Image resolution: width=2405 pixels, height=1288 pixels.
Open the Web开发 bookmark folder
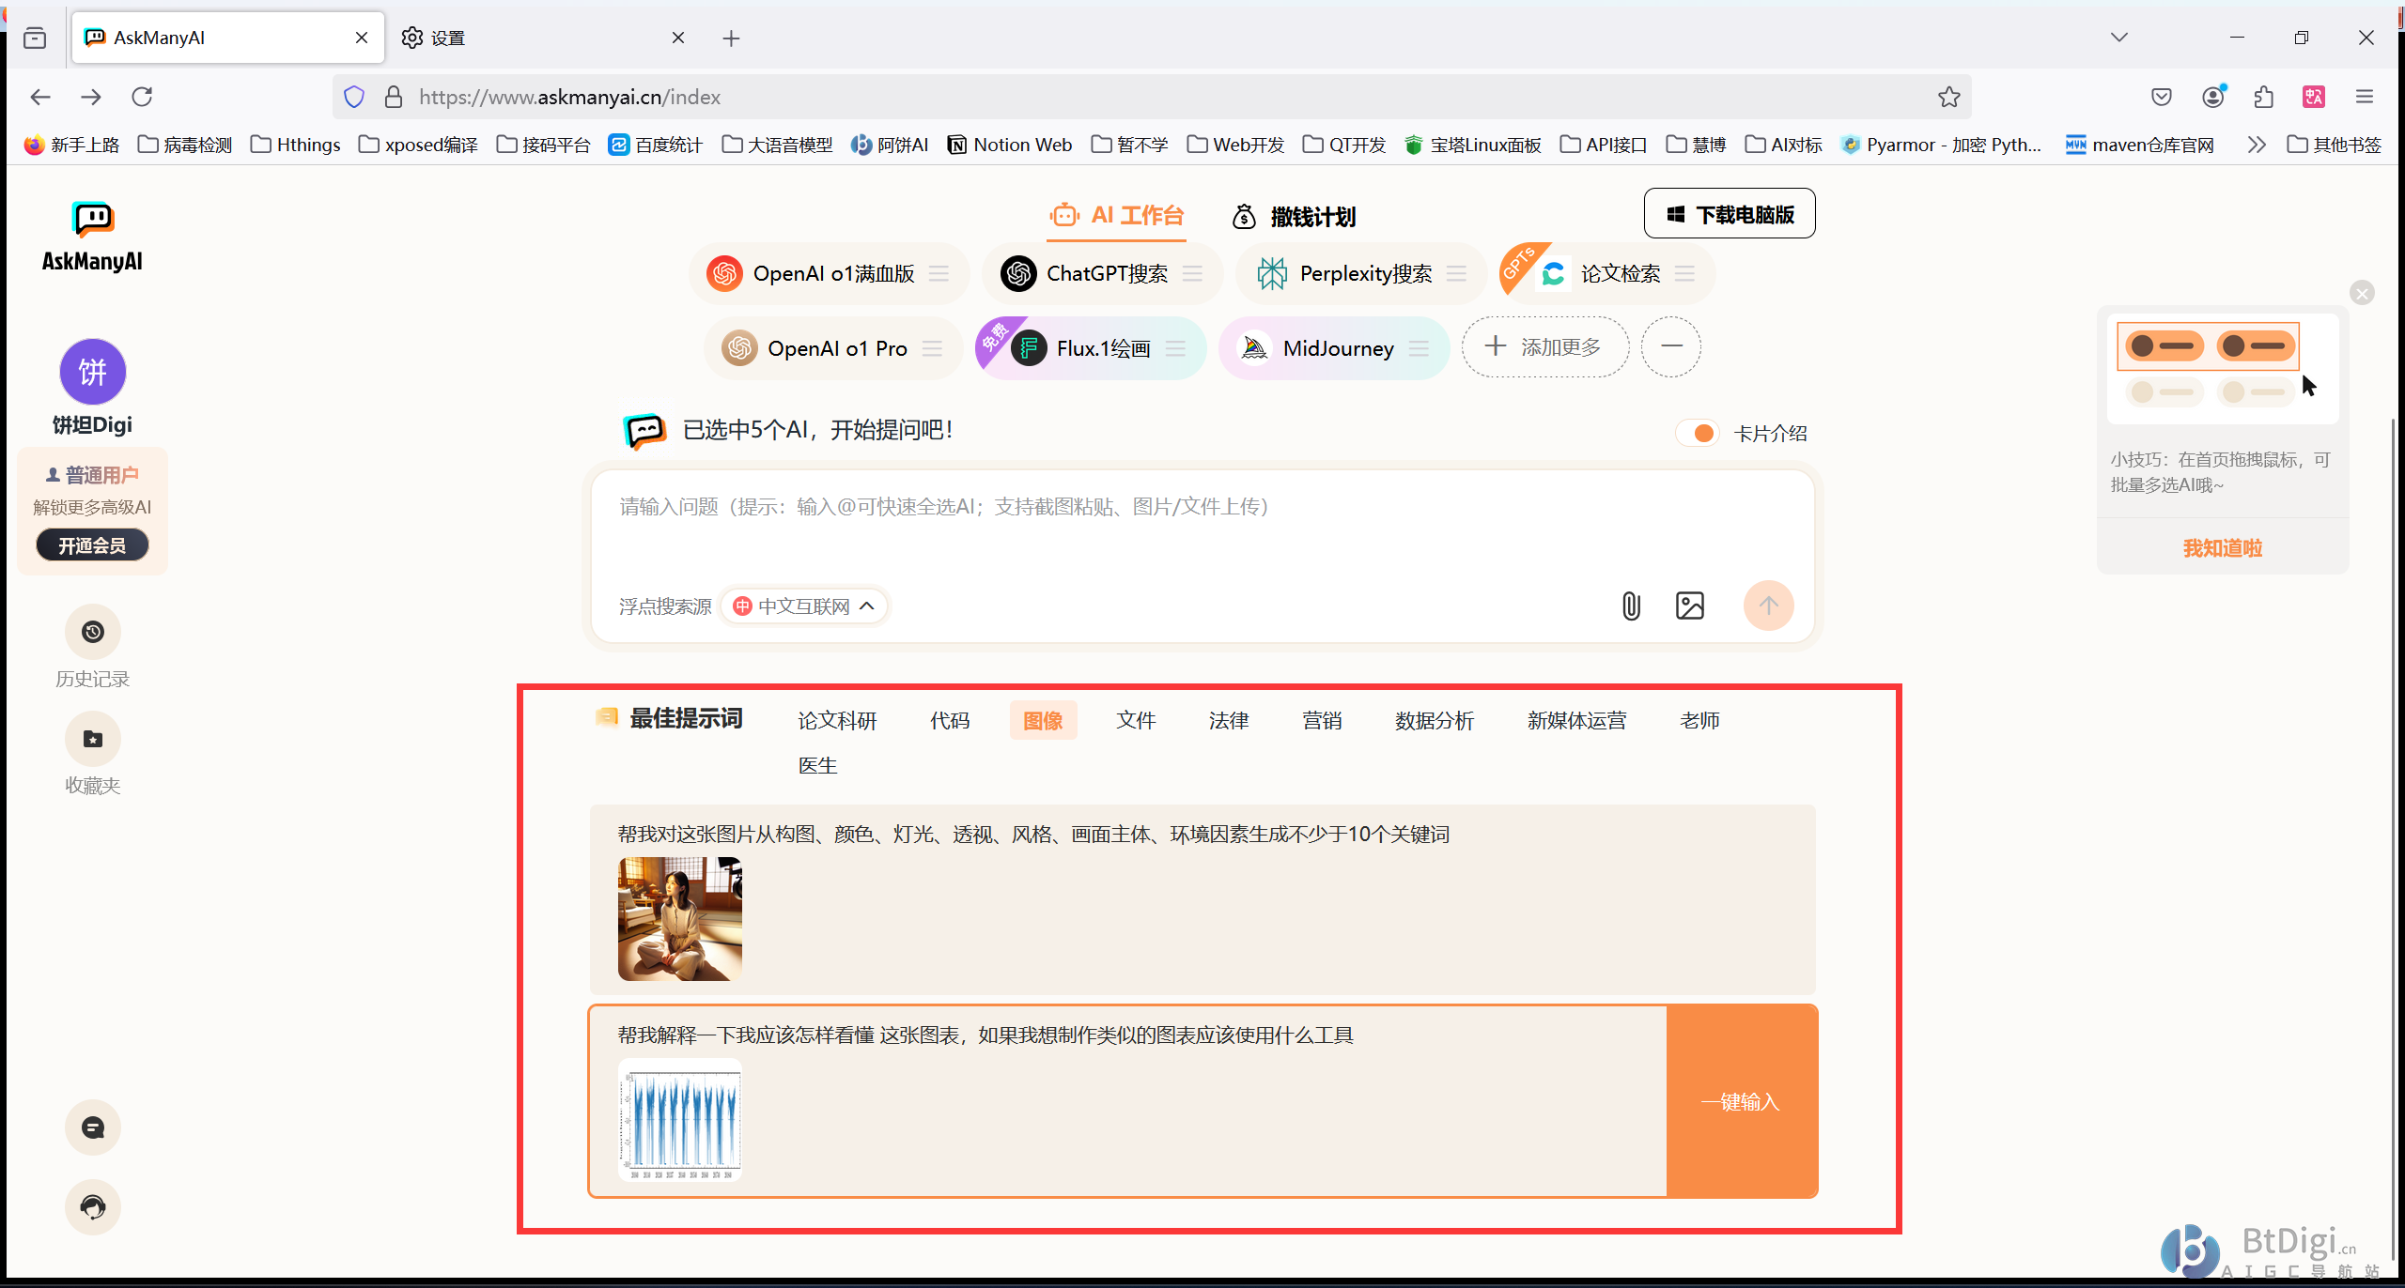(x=1235, y=145)
